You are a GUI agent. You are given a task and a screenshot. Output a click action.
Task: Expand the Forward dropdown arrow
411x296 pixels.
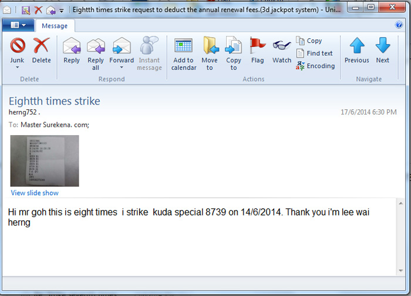point(122,68)
